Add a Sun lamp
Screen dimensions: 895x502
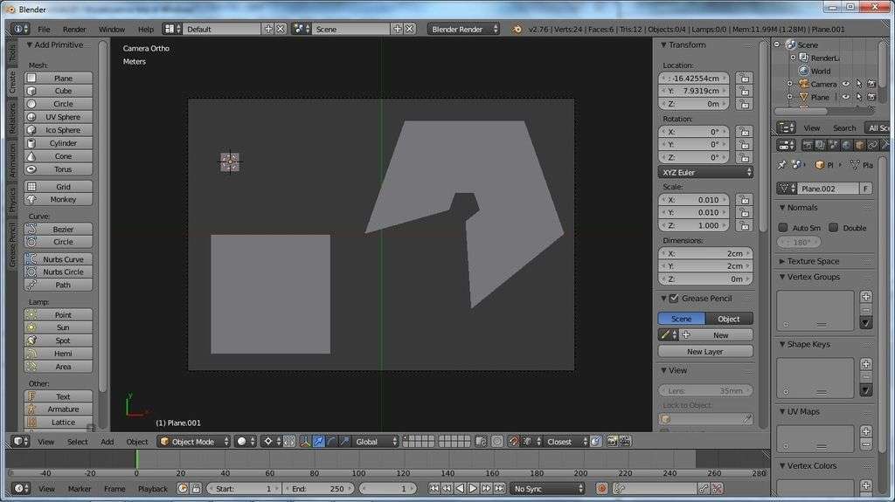(59, 327)
